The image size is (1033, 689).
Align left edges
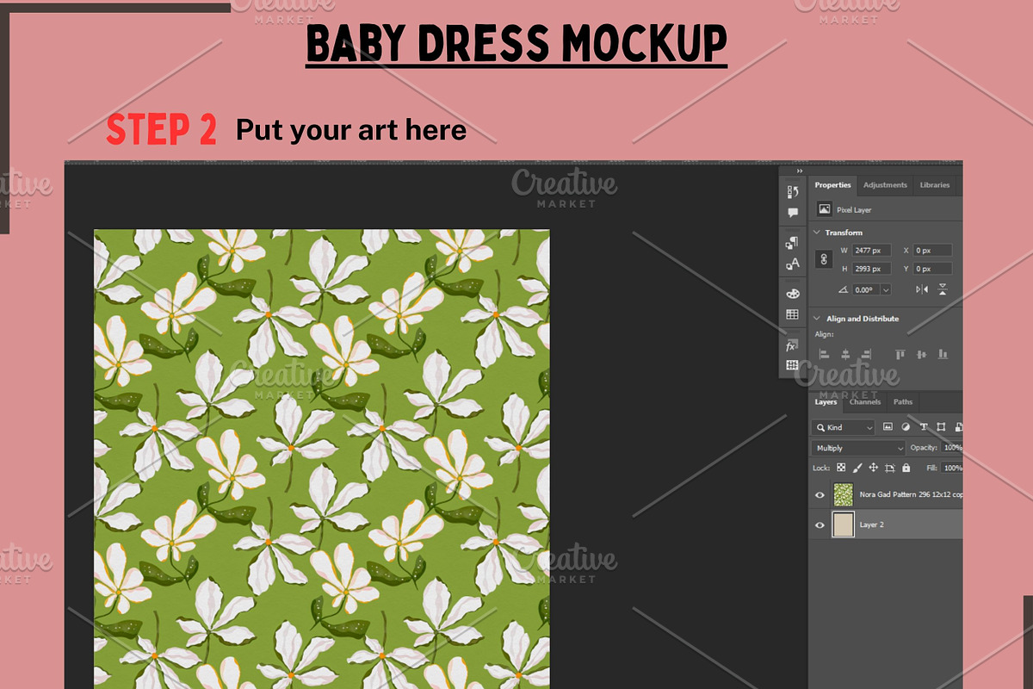pos(825,354)
